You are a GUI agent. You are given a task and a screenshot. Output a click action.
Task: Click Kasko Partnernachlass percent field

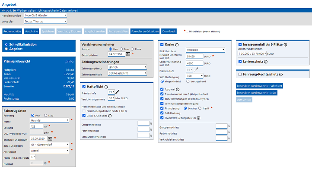221,132
